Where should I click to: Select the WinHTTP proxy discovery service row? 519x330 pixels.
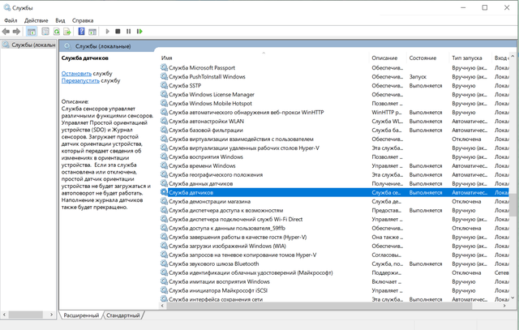(334, 112)
